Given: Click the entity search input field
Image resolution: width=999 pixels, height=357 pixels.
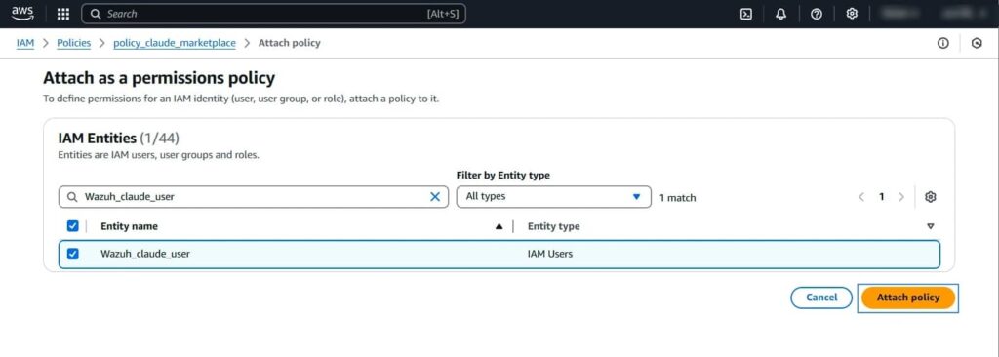Looking at the screenshot, I should coord(253,197).
